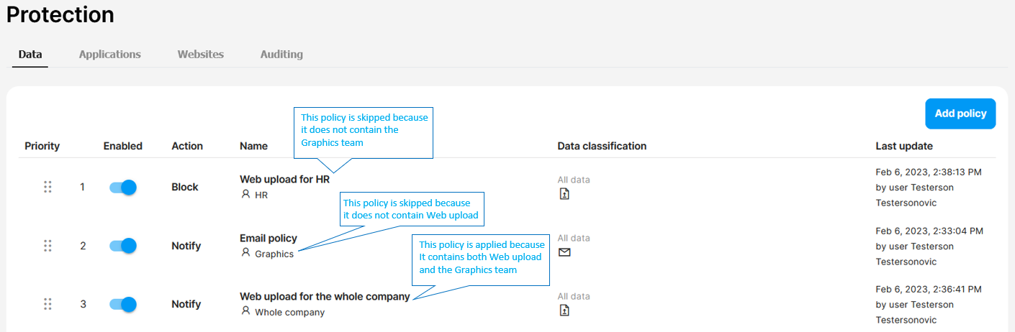Click the email envelope classification icon
This screenshot has width=1015, height=332.
click(x=564, y=252)
